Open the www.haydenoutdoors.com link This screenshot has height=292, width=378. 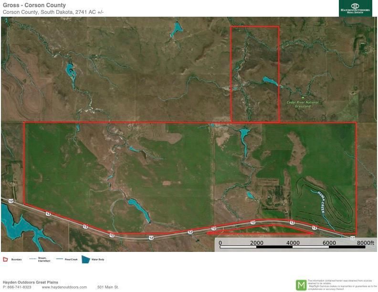coord(64,287)
